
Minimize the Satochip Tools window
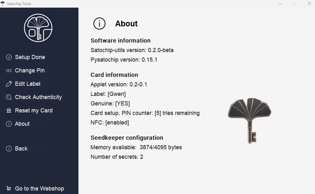coord(280,4)
